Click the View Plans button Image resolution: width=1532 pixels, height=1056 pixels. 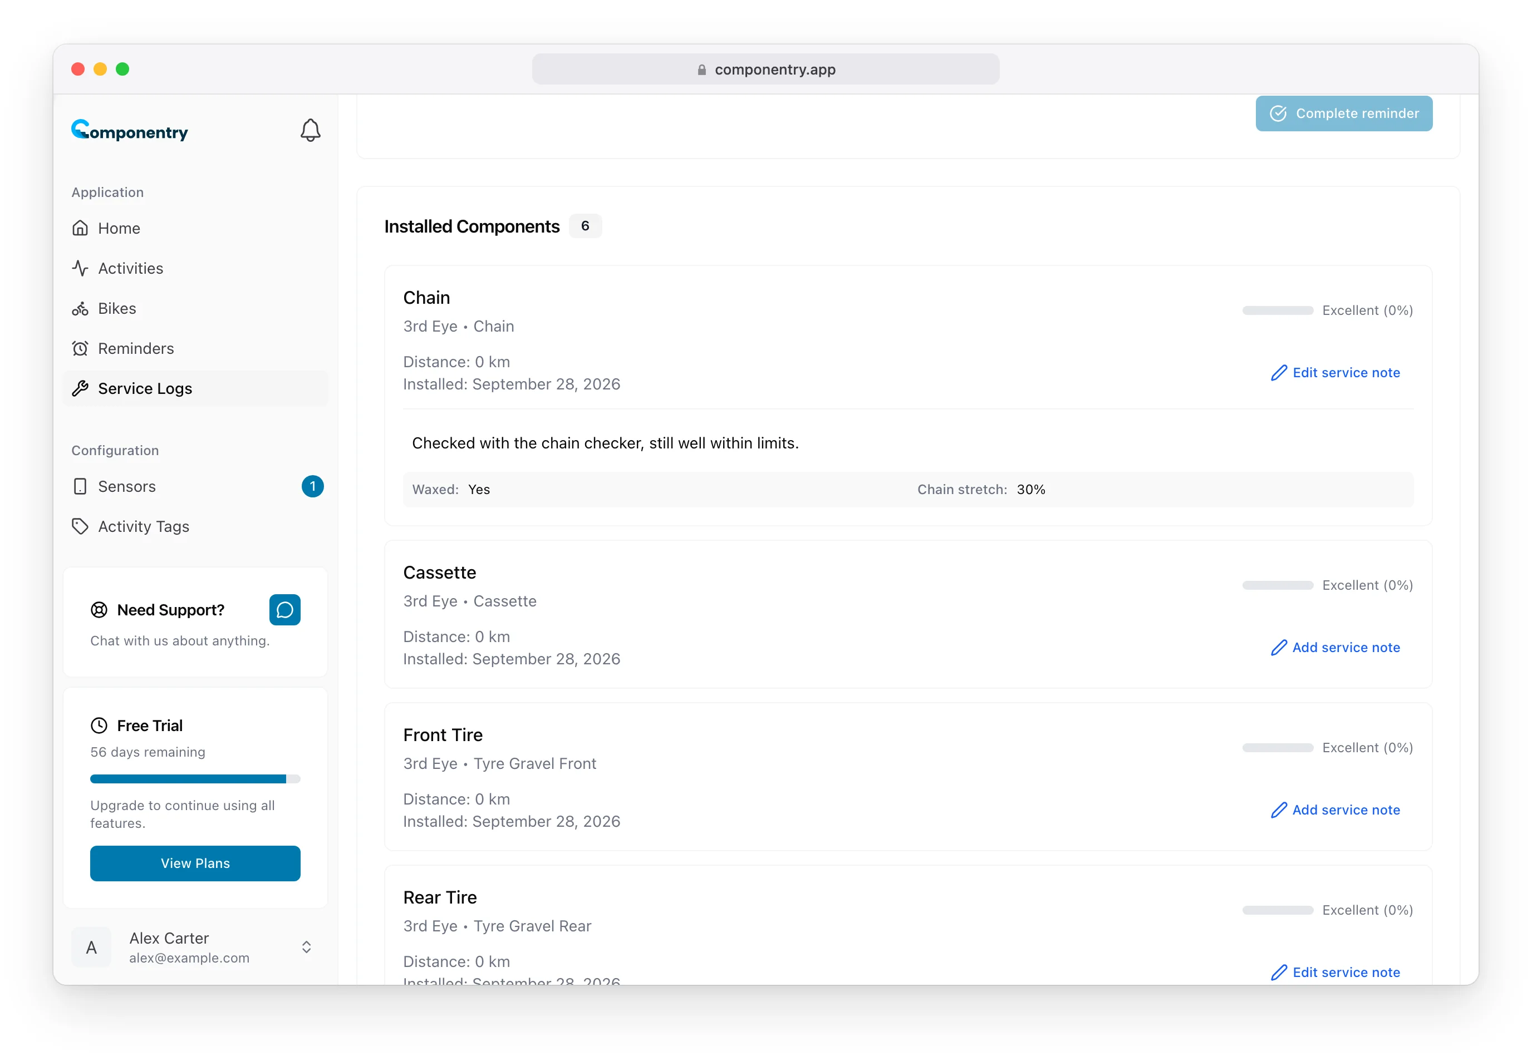[x=195, y=863]
